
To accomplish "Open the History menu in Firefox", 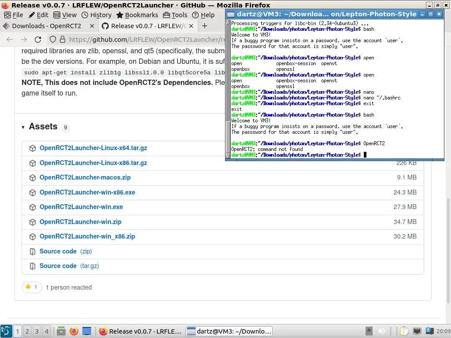I will [x=96, y=15].
